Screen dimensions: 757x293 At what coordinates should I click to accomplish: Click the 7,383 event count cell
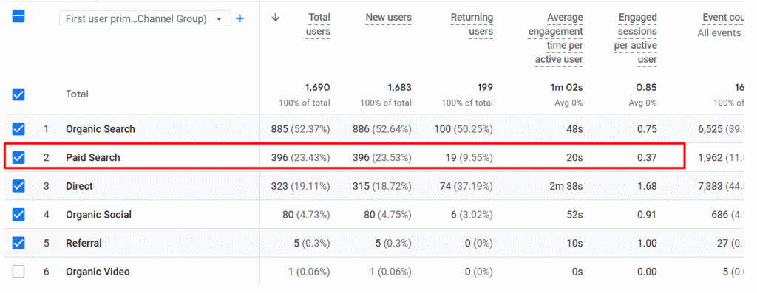(x=721, y=186)
